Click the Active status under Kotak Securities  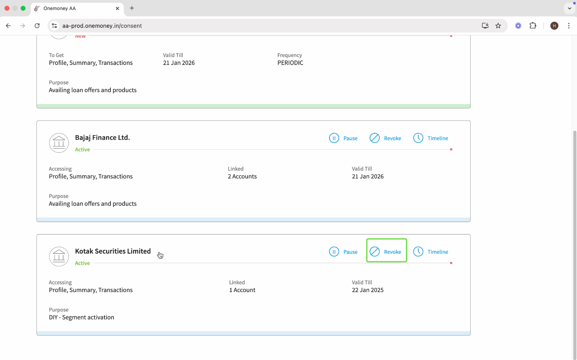pos(82,263)
